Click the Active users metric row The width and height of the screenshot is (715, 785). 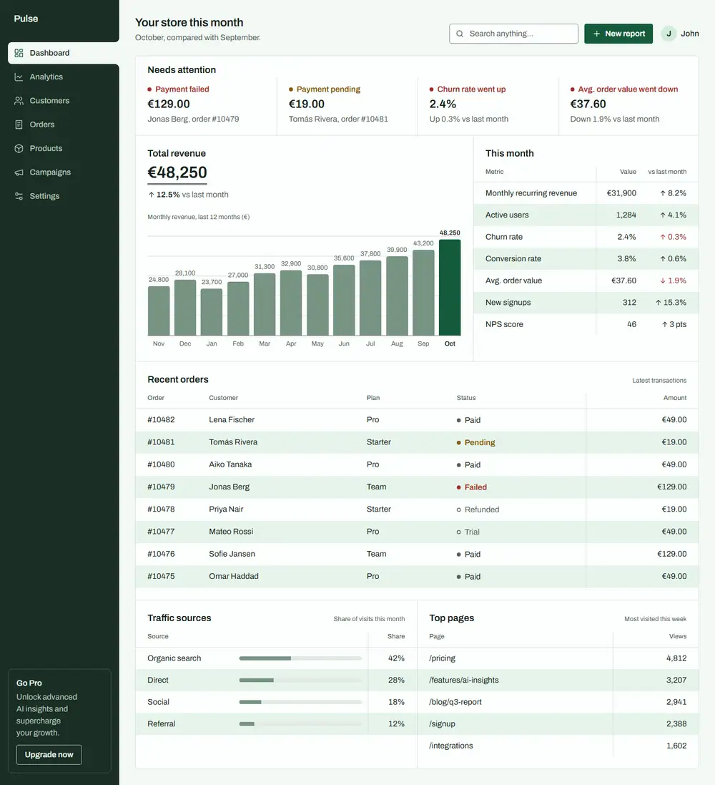pos(586,215)
